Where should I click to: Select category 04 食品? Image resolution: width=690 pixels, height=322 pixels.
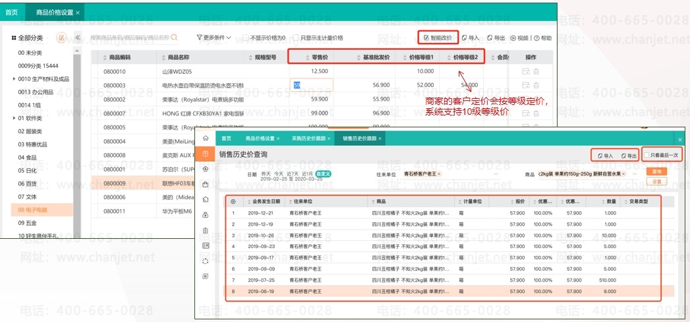[x=27, y=157]
